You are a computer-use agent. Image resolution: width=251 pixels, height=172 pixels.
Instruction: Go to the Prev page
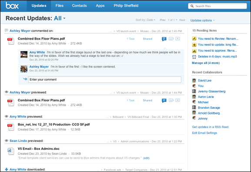[x=163, y=20]
